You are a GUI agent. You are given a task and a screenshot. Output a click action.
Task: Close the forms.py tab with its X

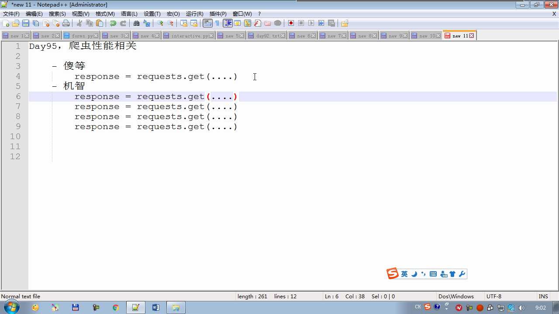(97, 36)
